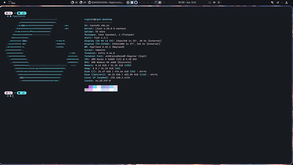293x165 pixels.
Task: Select the Swap: 0 B line
Action: (x=102, y=68)
